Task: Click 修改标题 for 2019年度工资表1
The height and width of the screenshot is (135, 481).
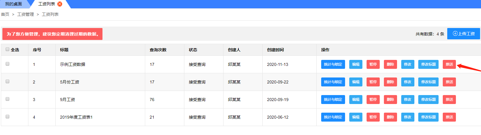Action: 428,117
